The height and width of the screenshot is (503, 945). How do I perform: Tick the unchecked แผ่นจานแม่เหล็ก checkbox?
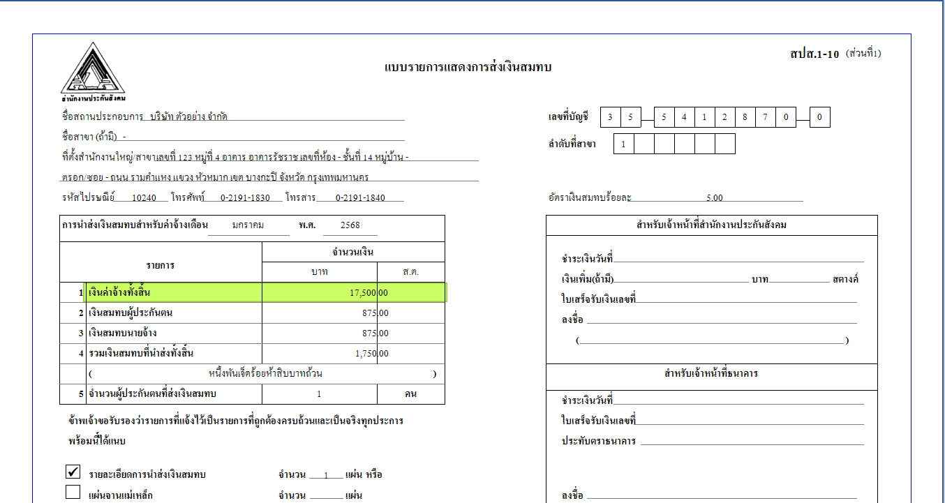point(73,493)
